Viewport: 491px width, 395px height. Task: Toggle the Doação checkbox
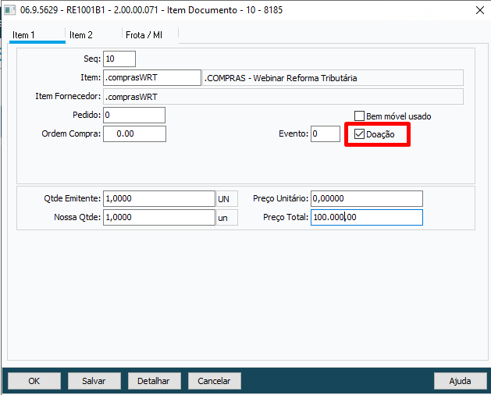pyautogui.click(x=359, y=134)
